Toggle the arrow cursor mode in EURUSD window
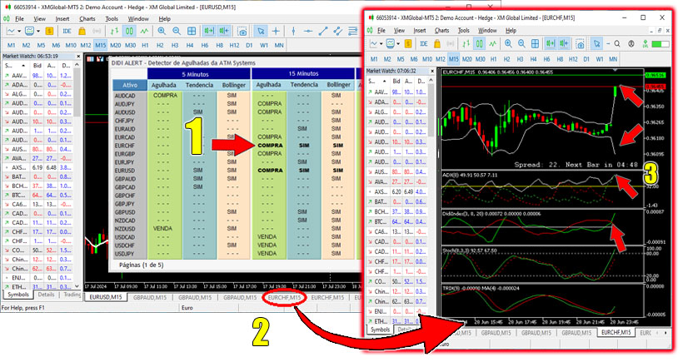The width and height of the screenshot is (683, 362). [261, 31]
